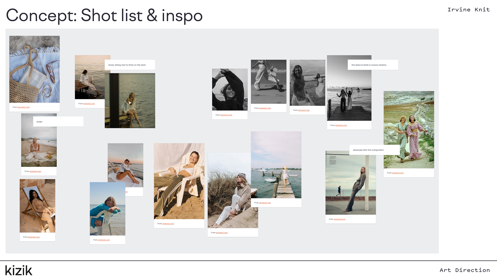Open pinterest.com link under black-and-white dock dancing photo
The image size is (497, 279).
[x=341, y=125]
